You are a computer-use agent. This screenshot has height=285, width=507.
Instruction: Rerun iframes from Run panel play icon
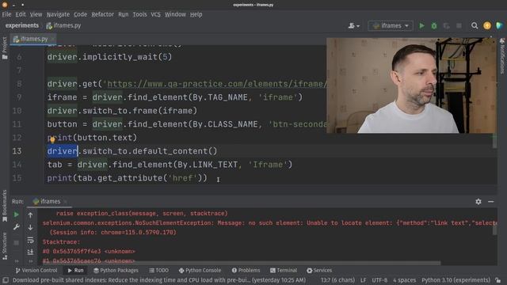point(16,215)
